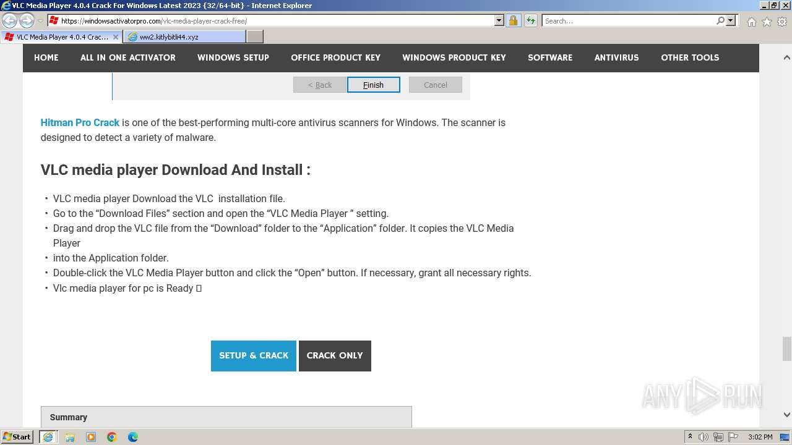This screenshot has height=445, width=792.
Task: Click the search magnifier icon
Action: tap(720, 20)
